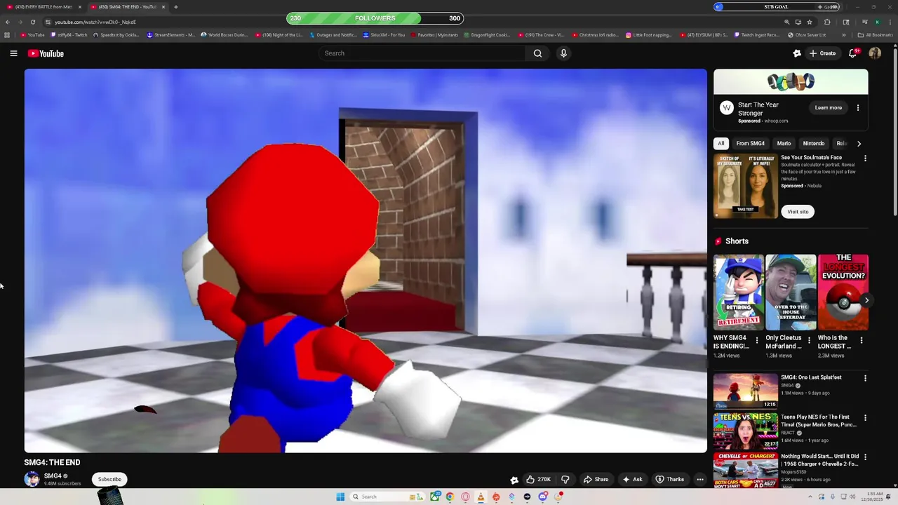898x505 pixels.
Task: Select the Nintendo filter chip
Action: 814,144
